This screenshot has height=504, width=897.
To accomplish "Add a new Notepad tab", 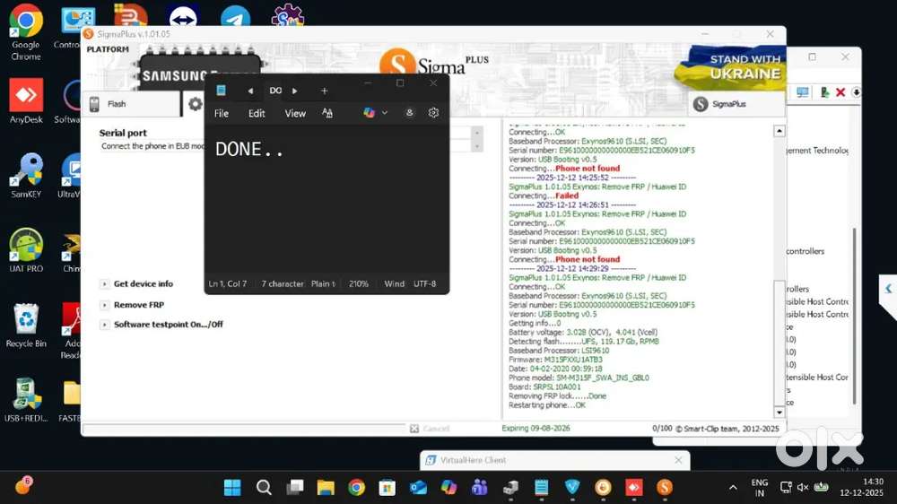I will click(x=324, y=91).
